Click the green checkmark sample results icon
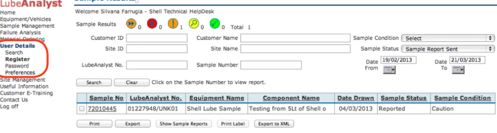The image size is (497, 133). tap(215, 24)
